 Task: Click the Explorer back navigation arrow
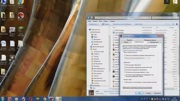pos(89,18)
